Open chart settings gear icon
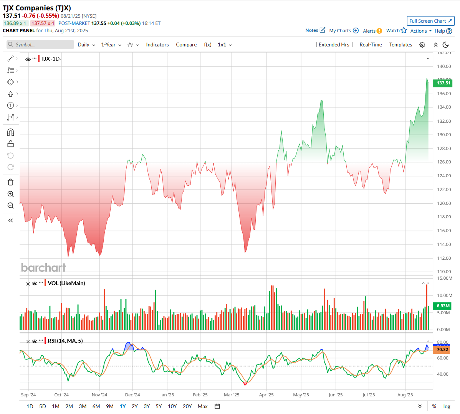 click(422, 45)
